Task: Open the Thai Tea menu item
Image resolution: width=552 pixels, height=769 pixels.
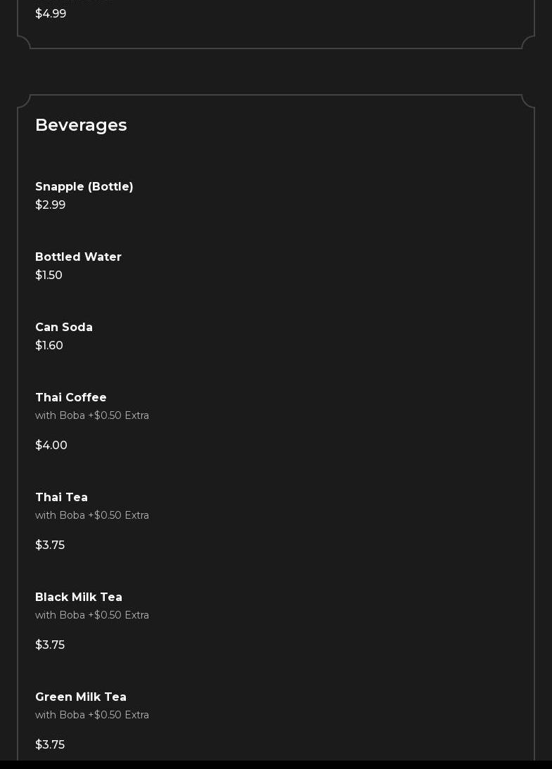Action: point(61,498)
